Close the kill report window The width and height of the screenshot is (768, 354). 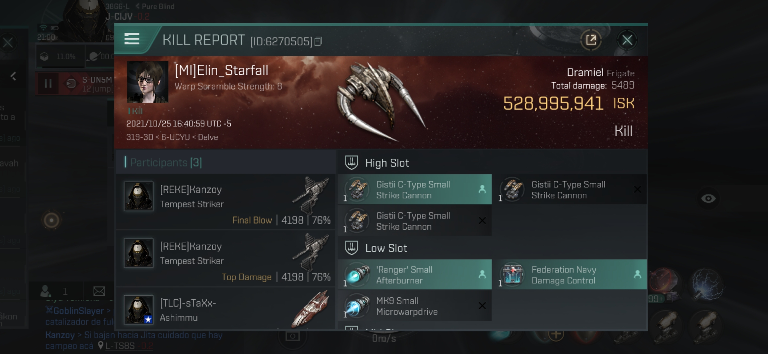[x=627, y=40]
